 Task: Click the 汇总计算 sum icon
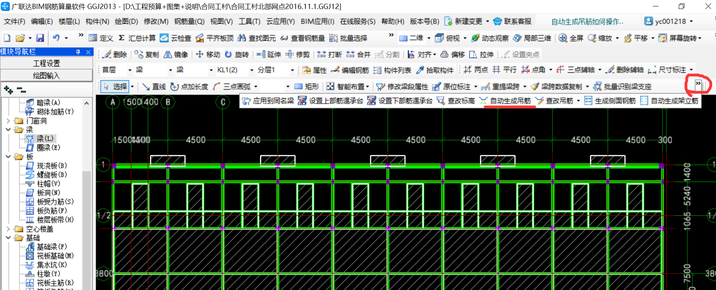(x=121, y=38)
